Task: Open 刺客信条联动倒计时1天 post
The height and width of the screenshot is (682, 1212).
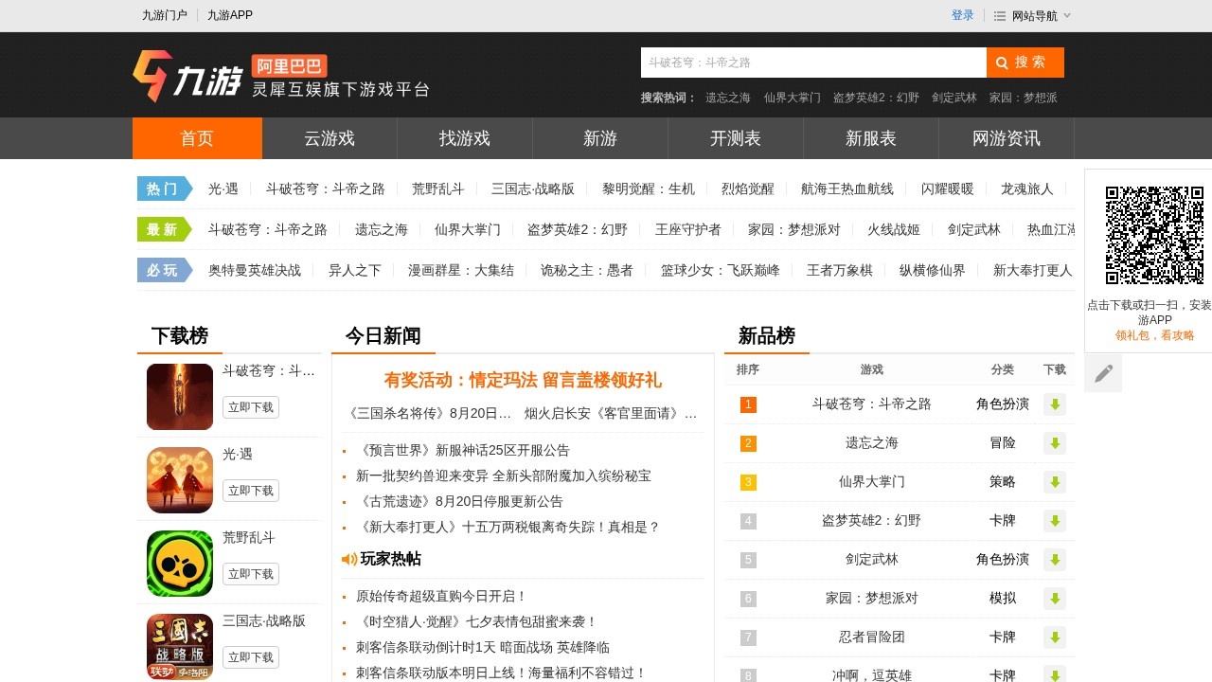Action: click(x=483, y=647)
